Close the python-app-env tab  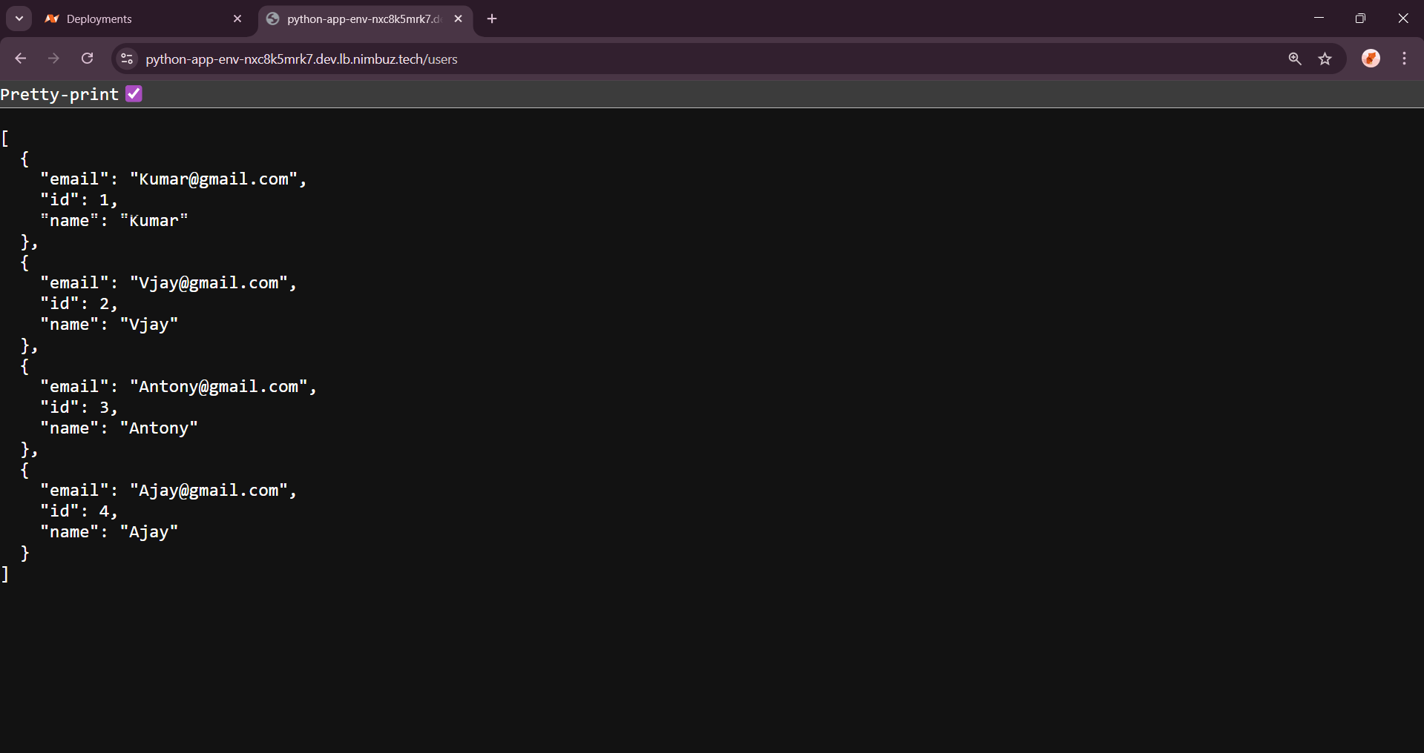point(458,19)
